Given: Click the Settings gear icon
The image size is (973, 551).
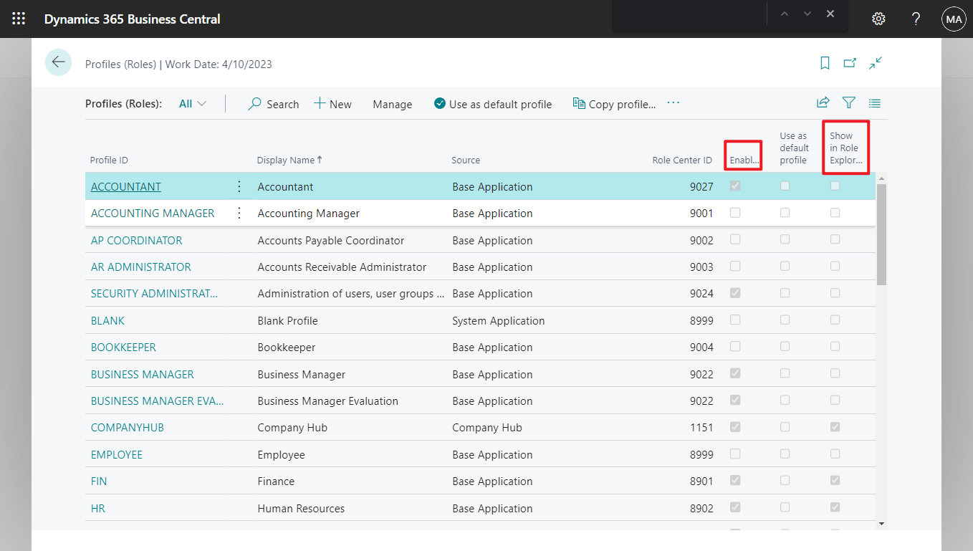Looking at the screenshot, I should (878, 19).
